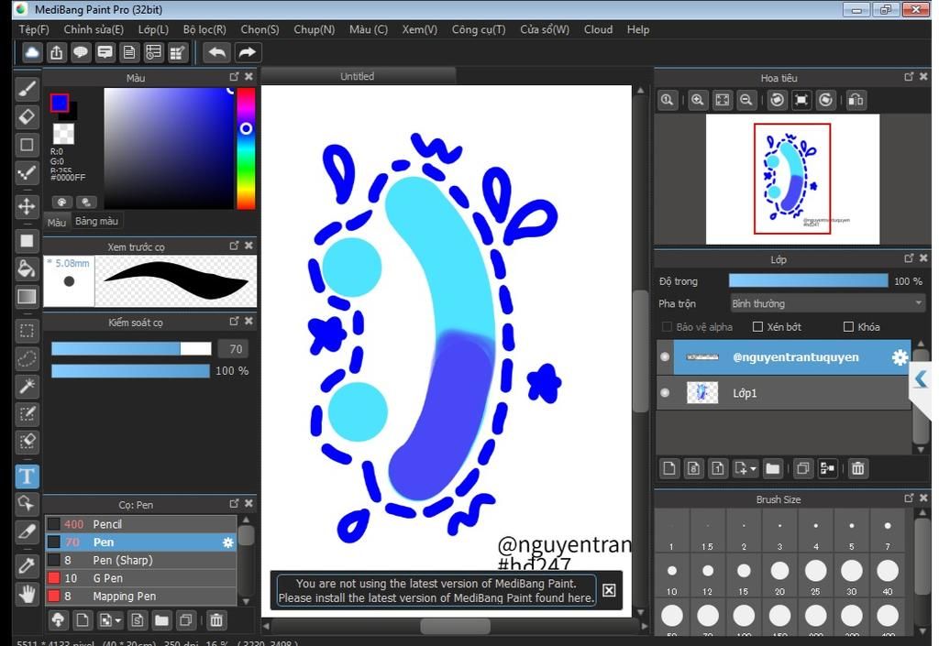
Task: Select the rectangular Select tool
Action: [27, 331]
